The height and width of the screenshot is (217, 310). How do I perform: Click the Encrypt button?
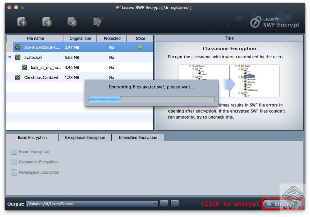coord(282,204)
